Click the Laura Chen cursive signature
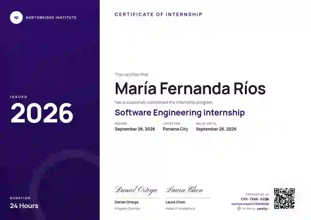Image resolution: width=311 pixels, height=220 pixels. pos(184,190)
